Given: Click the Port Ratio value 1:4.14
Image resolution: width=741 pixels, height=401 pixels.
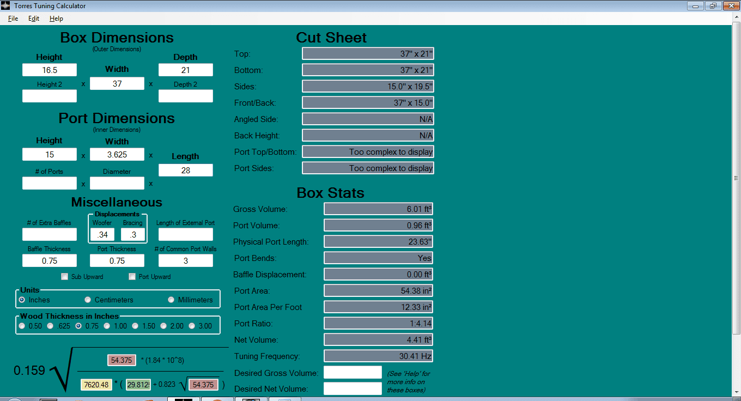Looking at the screenshot, I should coord(379,323).
